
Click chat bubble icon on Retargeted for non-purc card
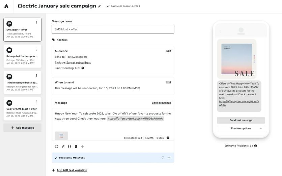pos(9,50)
